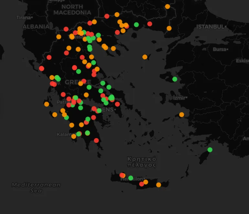Select the green marker on Crete
Viewport: 249px width, 214px height.
point(131,178)
